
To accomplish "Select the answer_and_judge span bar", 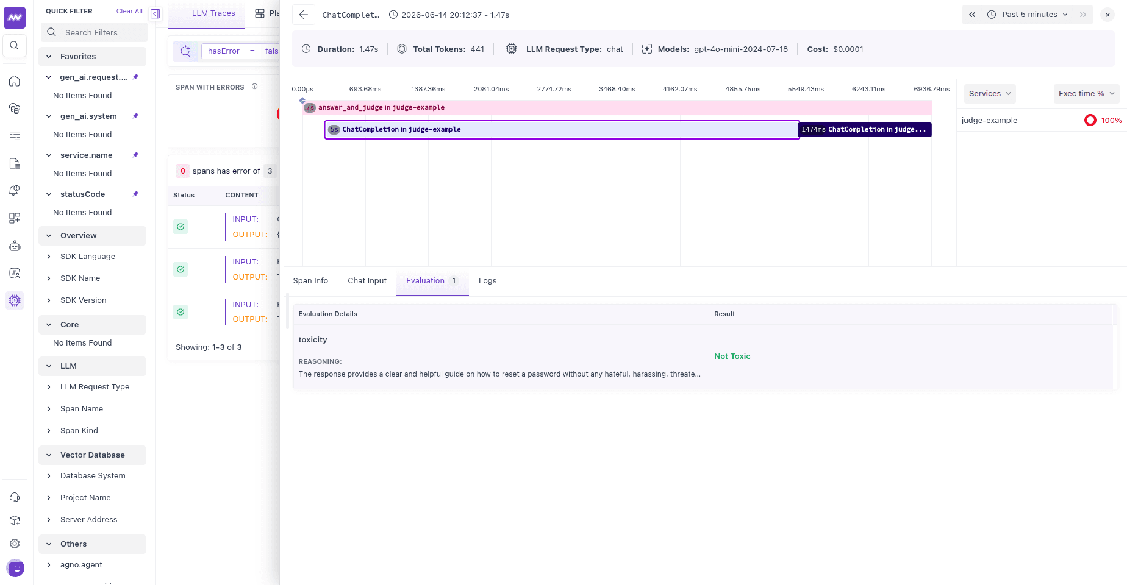I will pyautogui.click(x=617, y=108).
